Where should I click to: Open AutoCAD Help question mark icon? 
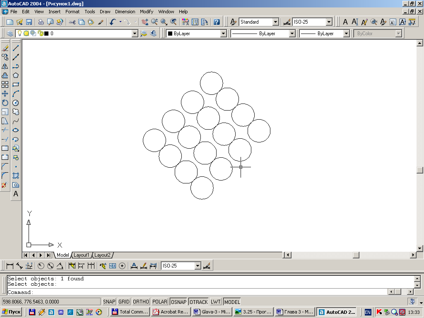pyautogui.click(x=217, y=22)
